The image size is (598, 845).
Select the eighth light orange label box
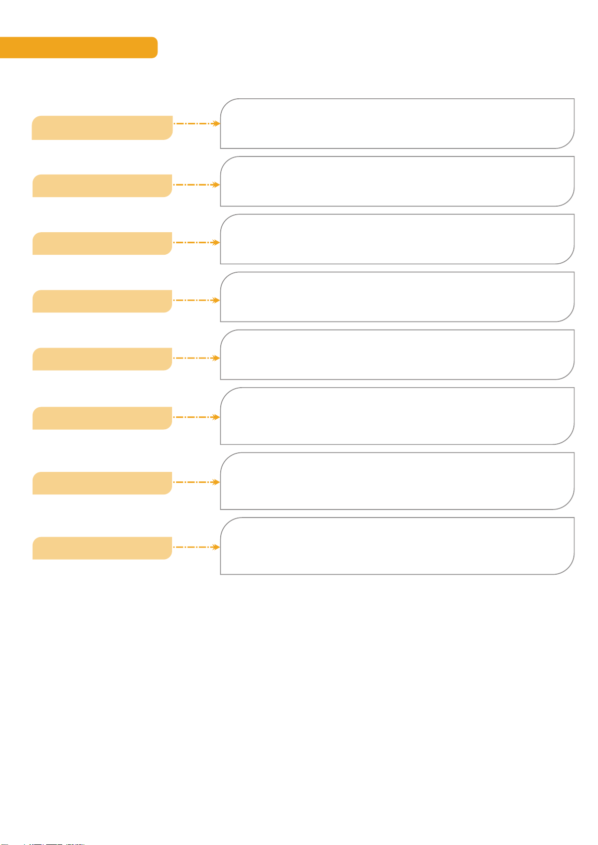tap(102, 548)
